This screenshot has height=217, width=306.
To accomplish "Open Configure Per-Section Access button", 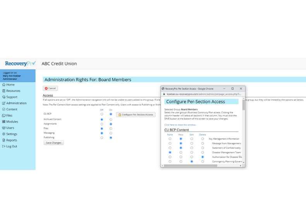I will [x=136, y=115].
